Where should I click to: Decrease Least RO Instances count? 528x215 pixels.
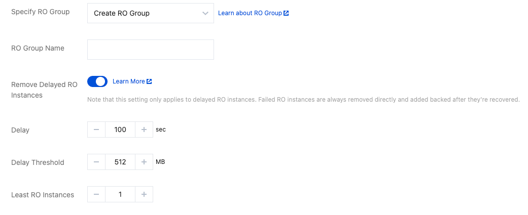(96, 195)
